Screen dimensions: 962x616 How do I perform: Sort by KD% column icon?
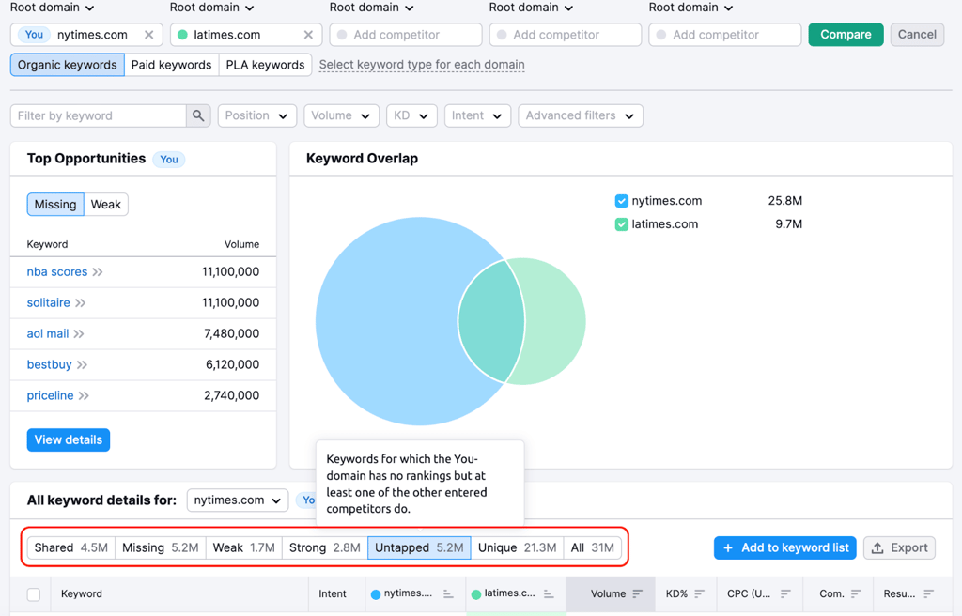point(699,593)
